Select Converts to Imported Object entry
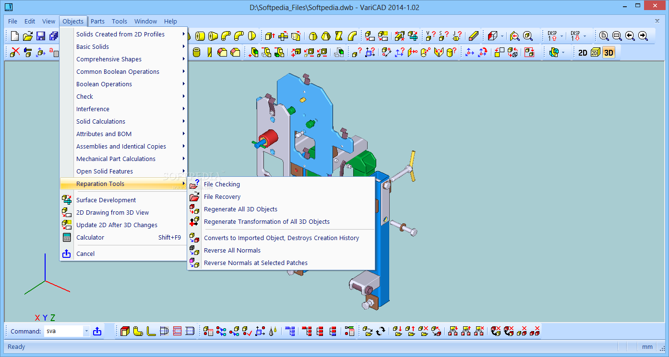Viewport: 669px width, 357px height. click(x=281, y=238)
